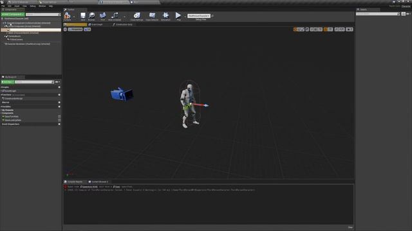Select the CharacterMovement component
This screenshot has width=412, height=231.
click(28, 44)
